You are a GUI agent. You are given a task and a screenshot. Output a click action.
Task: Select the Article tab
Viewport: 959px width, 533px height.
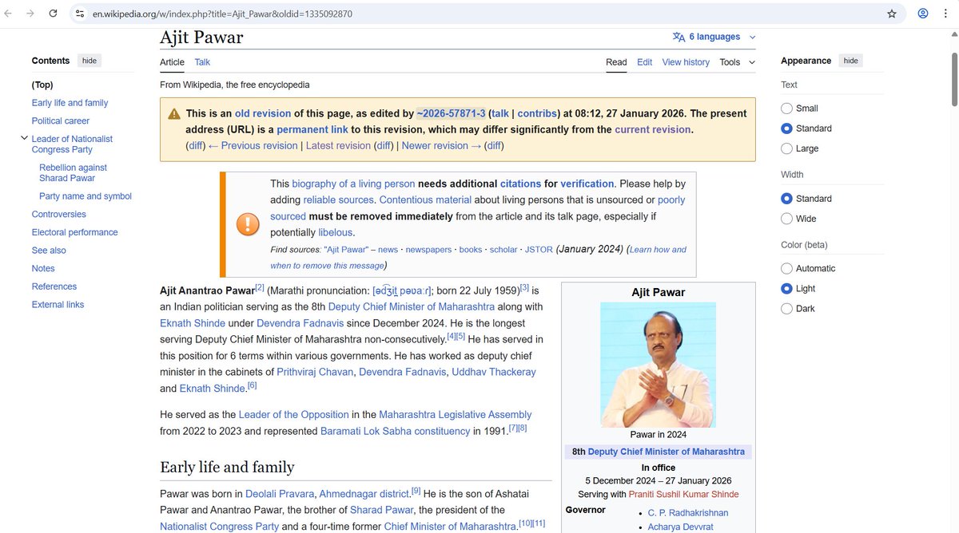coord(172,62)
